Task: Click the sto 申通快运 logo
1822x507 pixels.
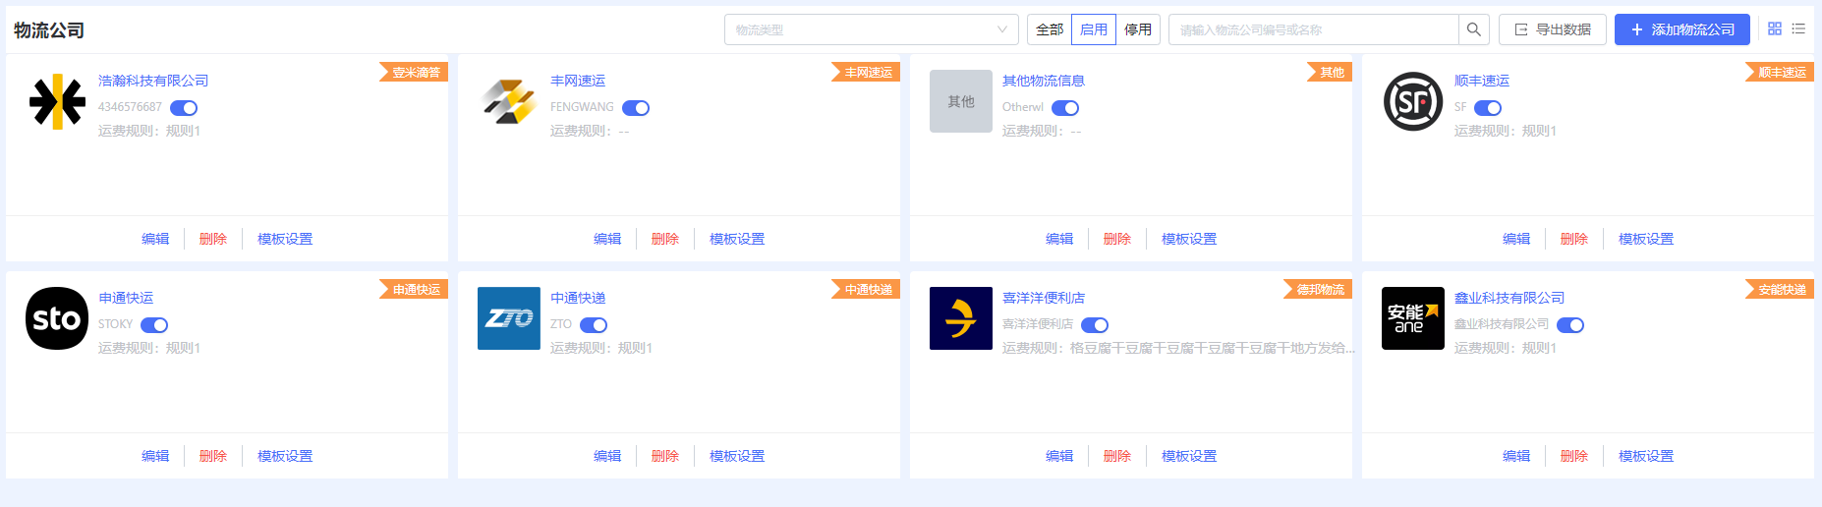Action: (57, 318)
